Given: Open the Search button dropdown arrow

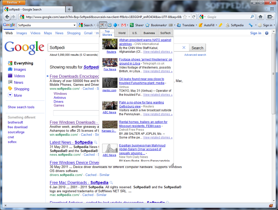Looking at the screenshot, I should click(94, 25).
